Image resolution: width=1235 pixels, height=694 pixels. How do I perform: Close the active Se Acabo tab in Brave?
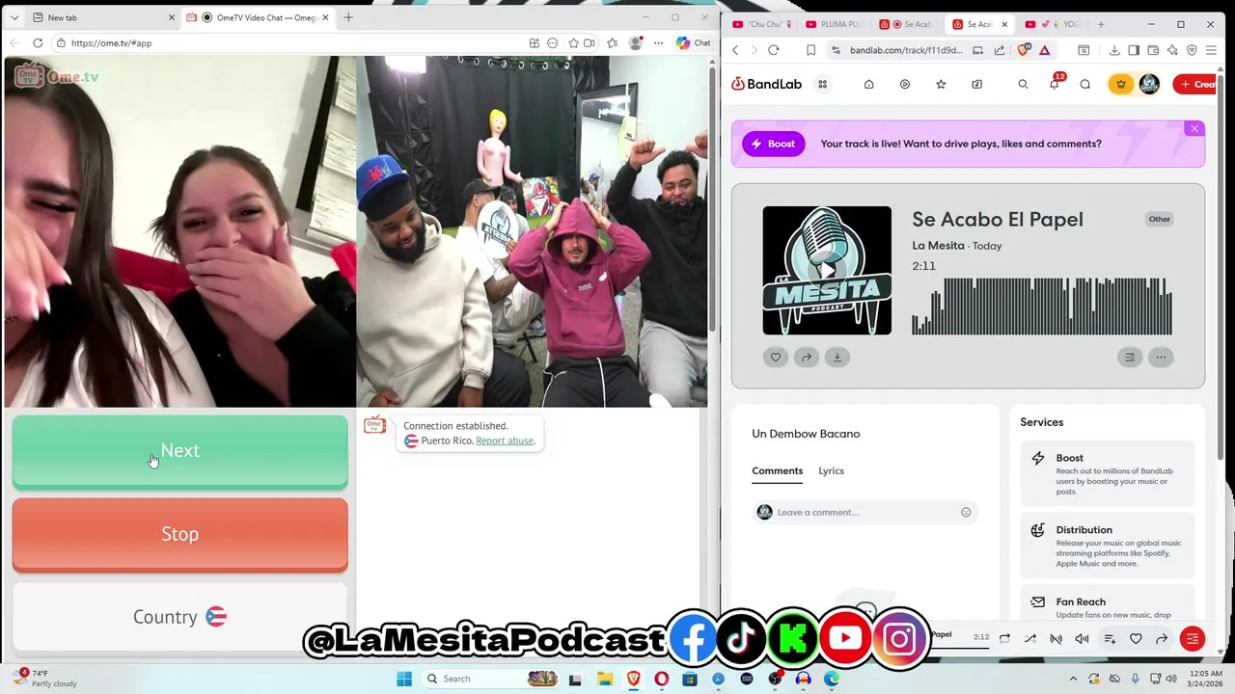point(1004,24)
